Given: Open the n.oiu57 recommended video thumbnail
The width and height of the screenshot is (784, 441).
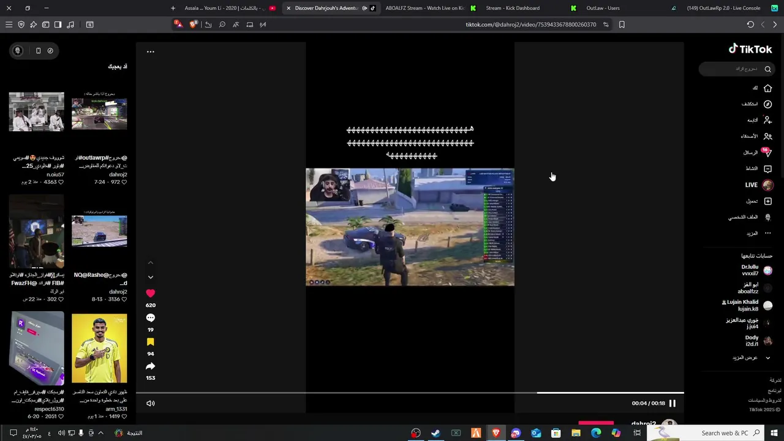Looking at the screenshot, I should [36, 111].
